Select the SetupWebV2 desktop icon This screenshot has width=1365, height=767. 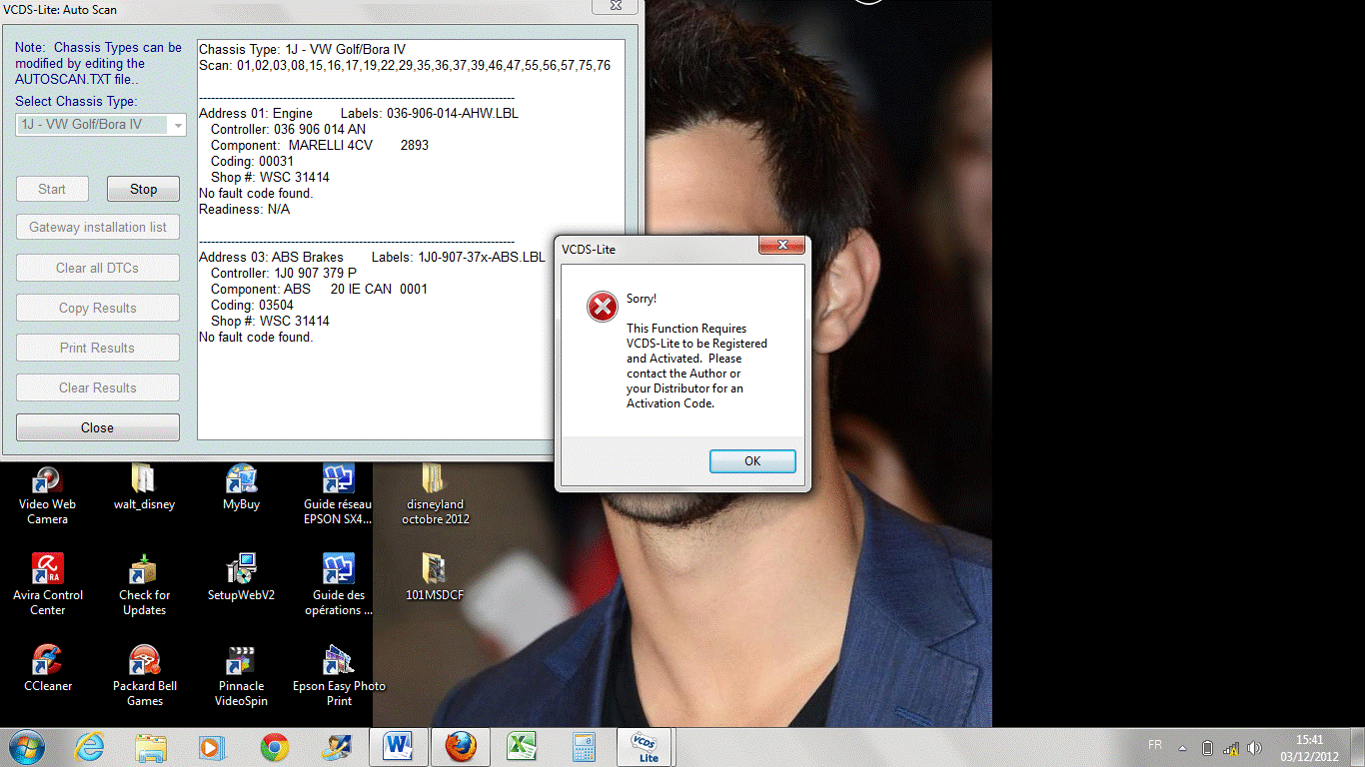pyautogui.click(x=241, y=578)
